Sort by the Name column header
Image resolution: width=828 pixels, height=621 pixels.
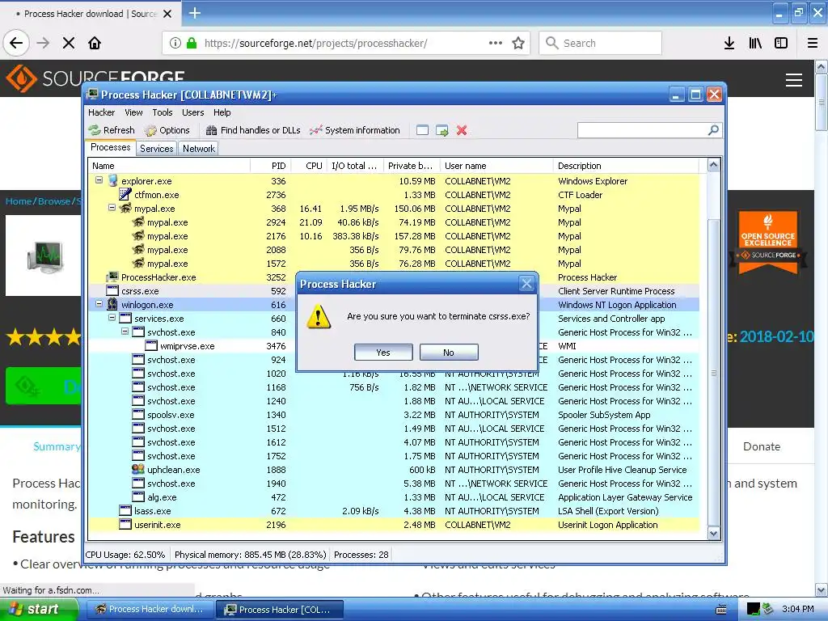pyautogui.click(x=169, y=165)
